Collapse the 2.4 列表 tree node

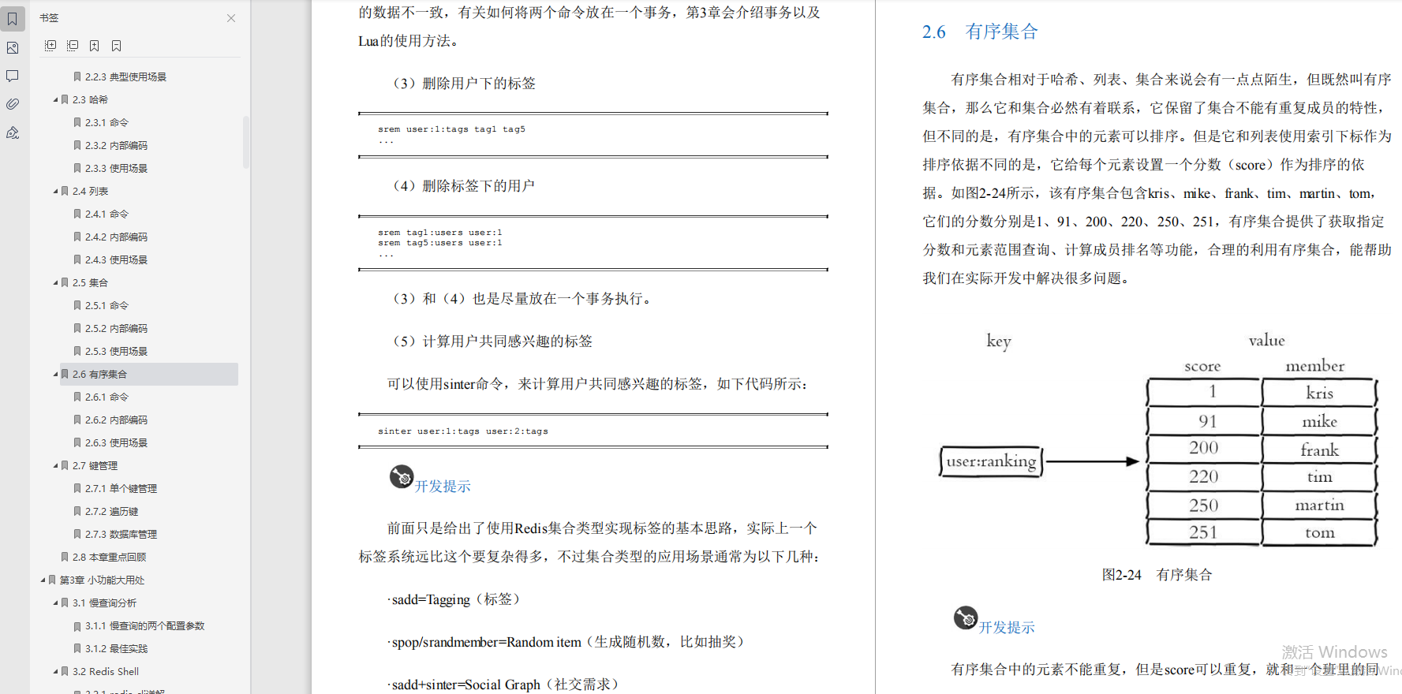tap(55, 192)
